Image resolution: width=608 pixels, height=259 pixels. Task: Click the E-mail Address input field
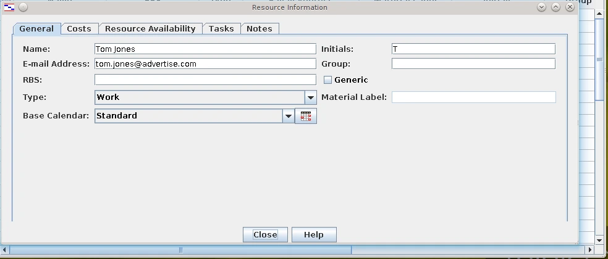click(206, 64)
